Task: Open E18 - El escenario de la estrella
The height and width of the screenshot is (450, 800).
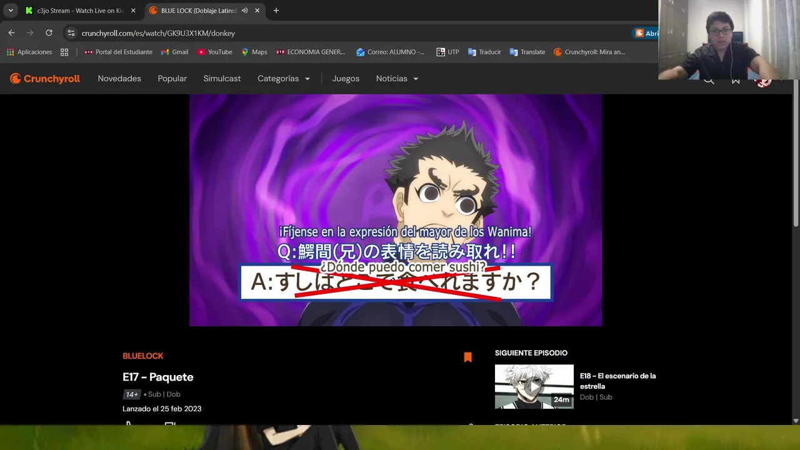Action: coord(617,381)
